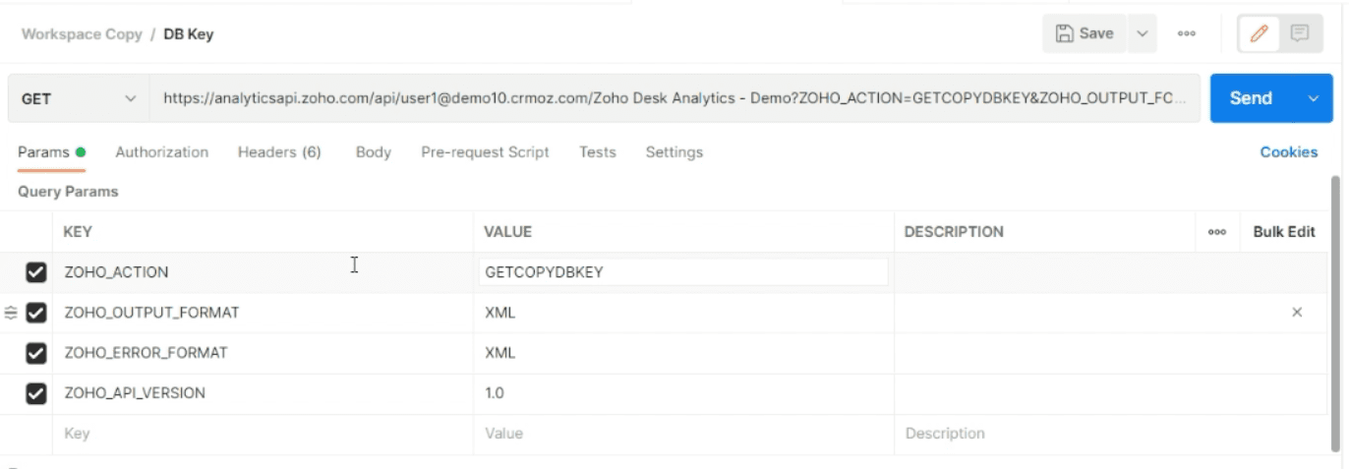The image size is (1349, 469).
Task: Uncheck the ZOHO_ACTION parameter checkbox
Action: (x=36, y=272)
